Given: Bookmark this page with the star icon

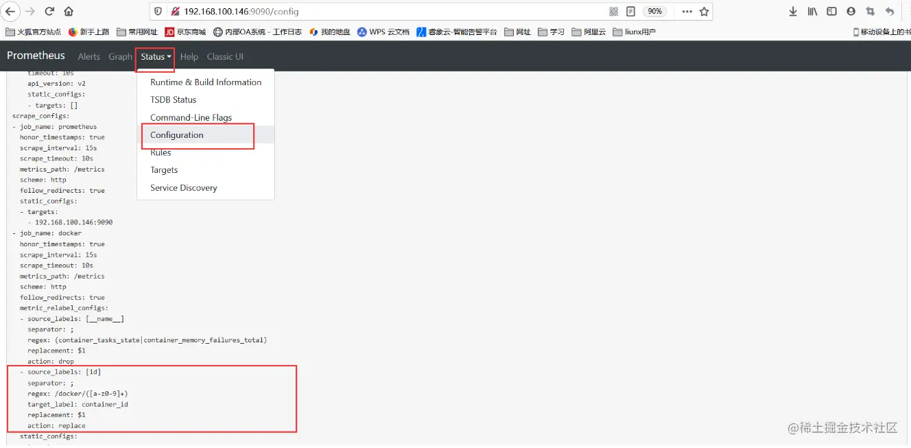Looking at the screenshot, I should 704,12.
